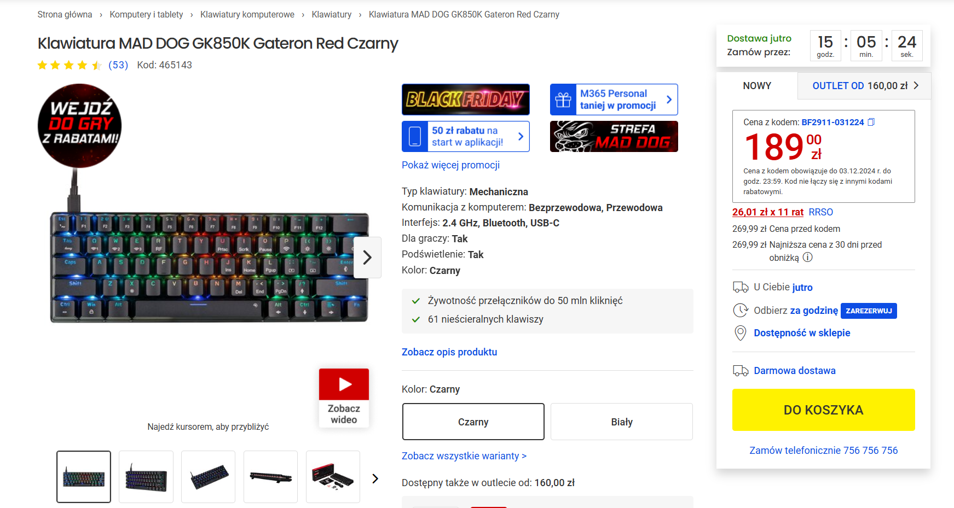Select the Biały color variant
The width and height of the screenshot is (954, 508).
[x=622, y=422]
